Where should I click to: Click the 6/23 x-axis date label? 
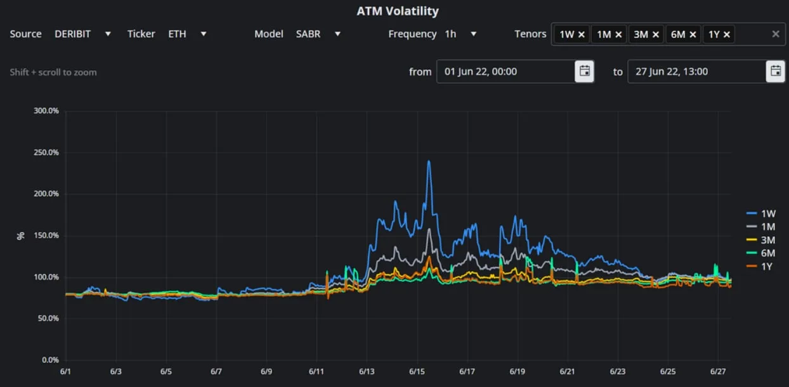click(617, 372)
